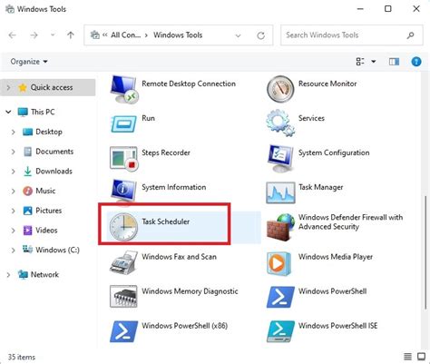This screenshot has height=364, width=430.
Task: Switch to large icons view in status bar
Action: (421, 357)
